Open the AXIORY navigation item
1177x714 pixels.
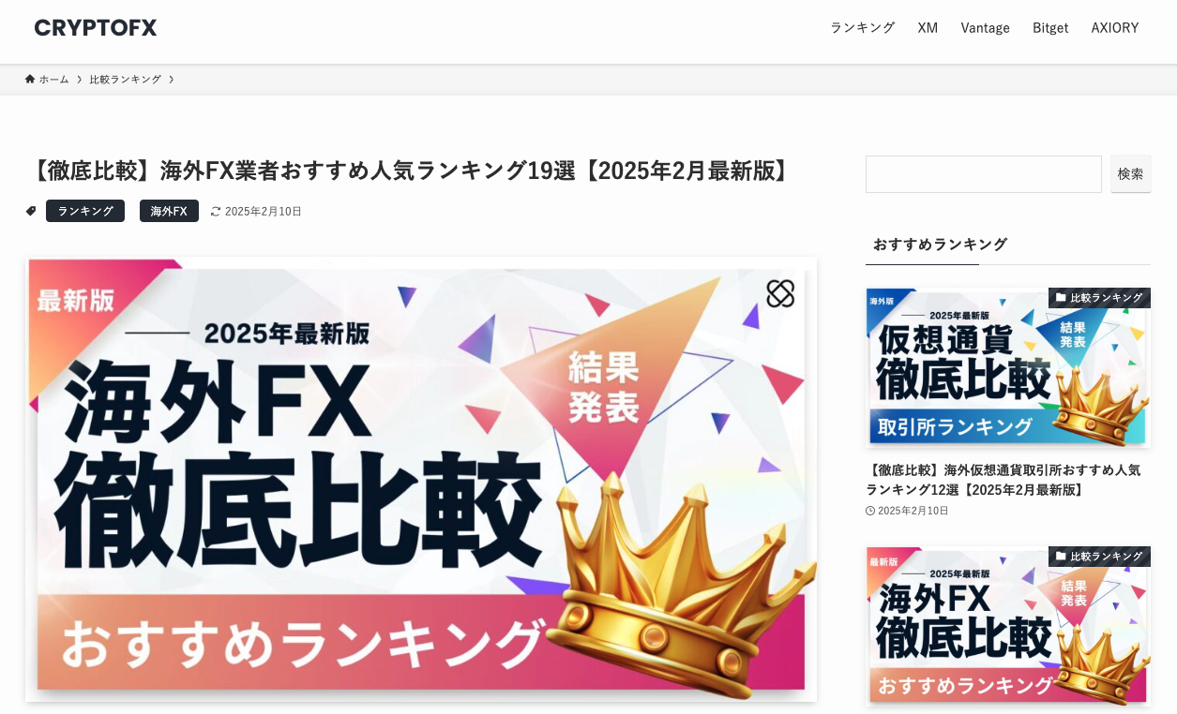[1115, 28]
